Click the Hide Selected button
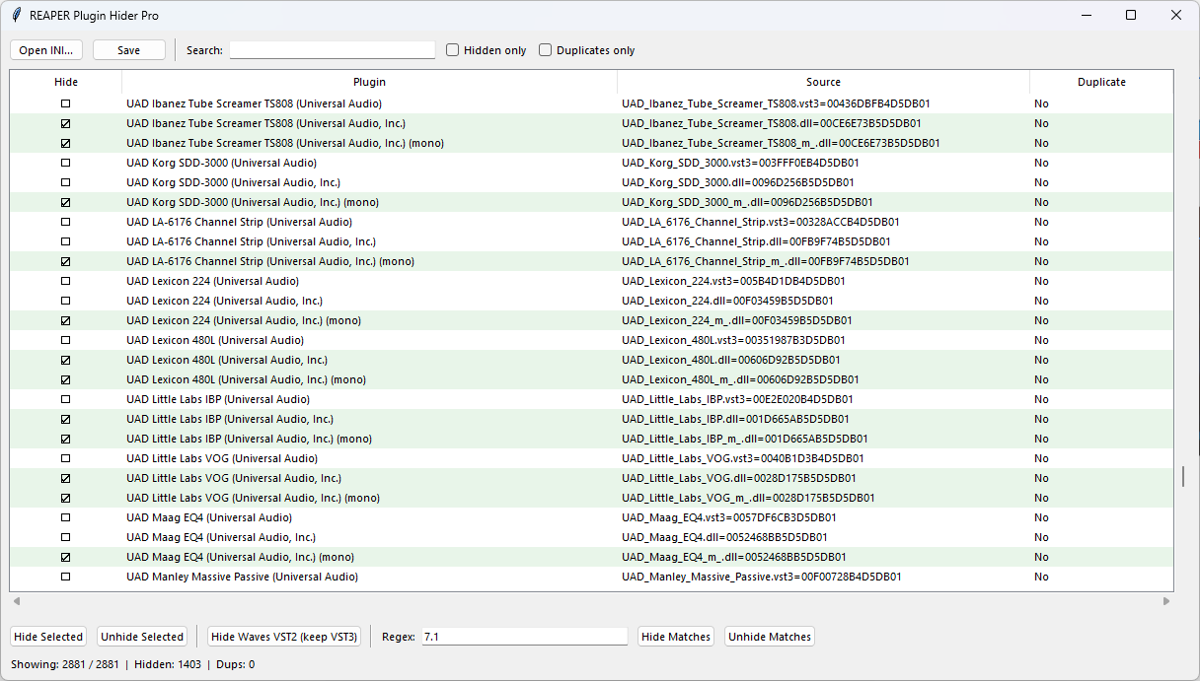 [x=48, y=637]
